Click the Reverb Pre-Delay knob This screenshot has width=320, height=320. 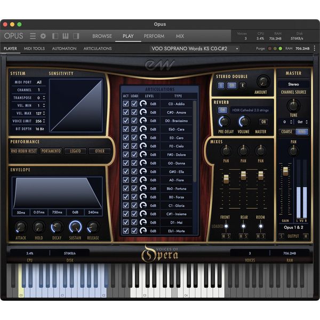(x=224, y=122)
